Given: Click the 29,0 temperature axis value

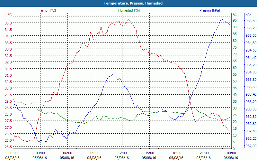Looking at the screenshot, I should point(8,101).
